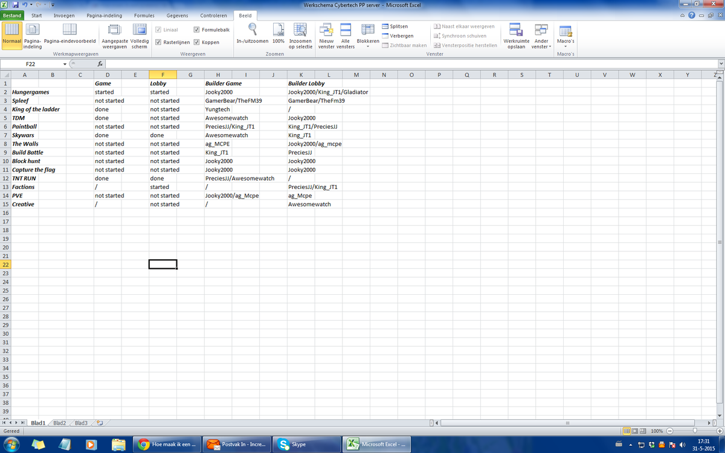725x453 pixels.
Task: Open the Bestand tab
Action: pos(12,15)
